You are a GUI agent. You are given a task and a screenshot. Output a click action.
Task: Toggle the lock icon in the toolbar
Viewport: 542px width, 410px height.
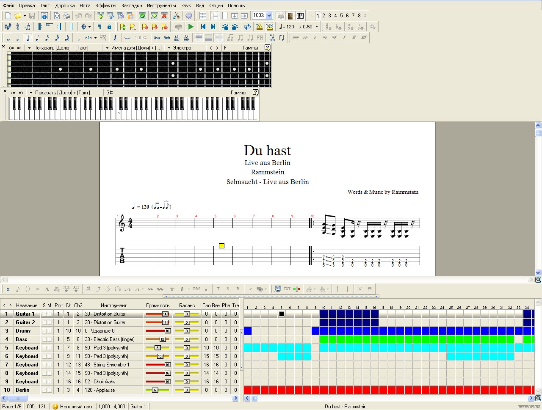coord(109,27)
